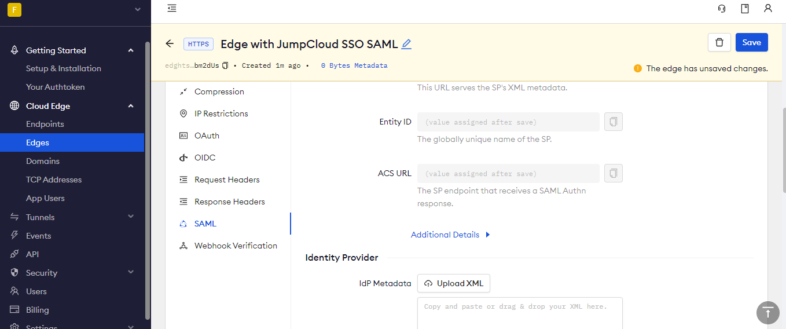
Task: Click the sidebar vertical scrollbar
Action: pos(148,180)
